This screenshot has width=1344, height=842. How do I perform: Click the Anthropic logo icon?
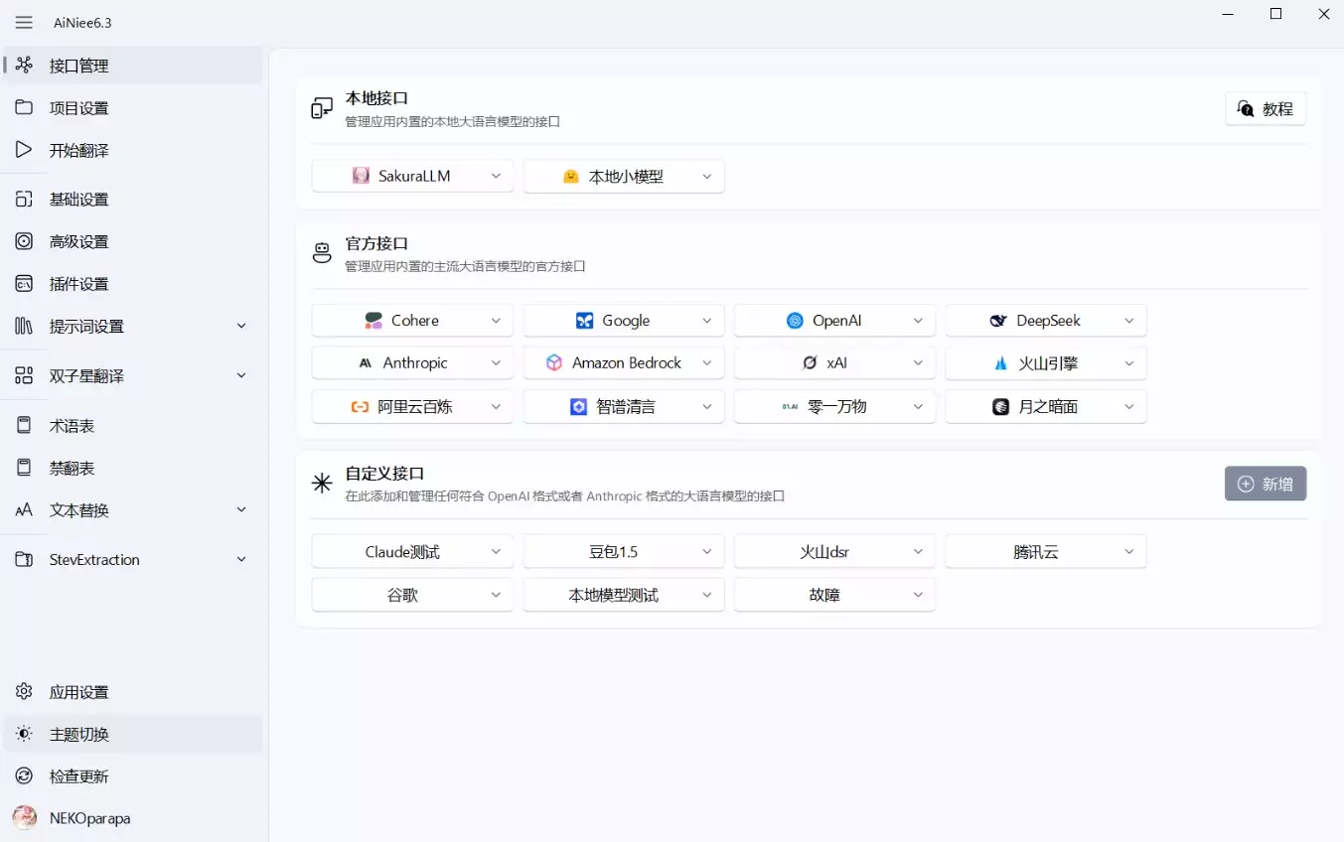(x=366, y=363)
